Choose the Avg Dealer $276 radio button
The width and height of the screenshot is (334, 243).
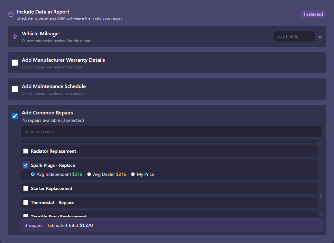89,174
